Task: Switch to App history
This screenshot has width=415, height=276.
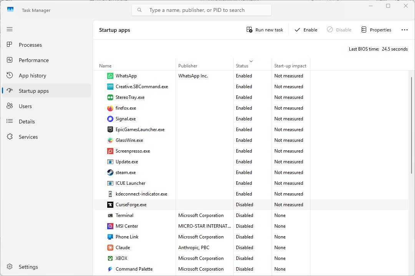Action: (46, 76)
